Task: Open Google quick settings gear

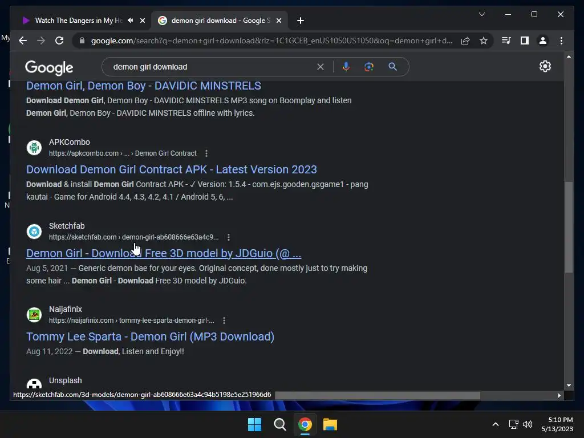Action: click(x=545, y=66)
